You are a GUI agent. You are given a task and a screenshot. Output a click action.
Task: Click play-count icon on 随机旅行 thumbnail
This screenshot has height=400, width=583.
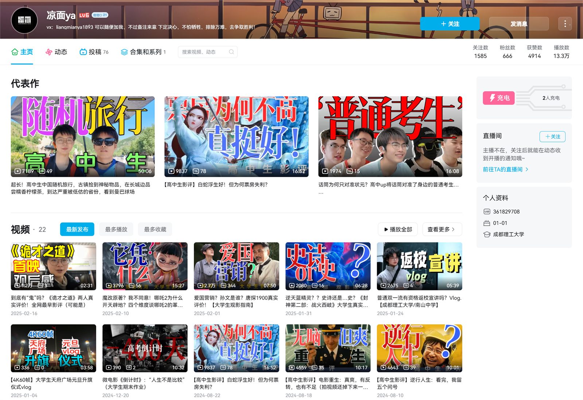(17, 171)
